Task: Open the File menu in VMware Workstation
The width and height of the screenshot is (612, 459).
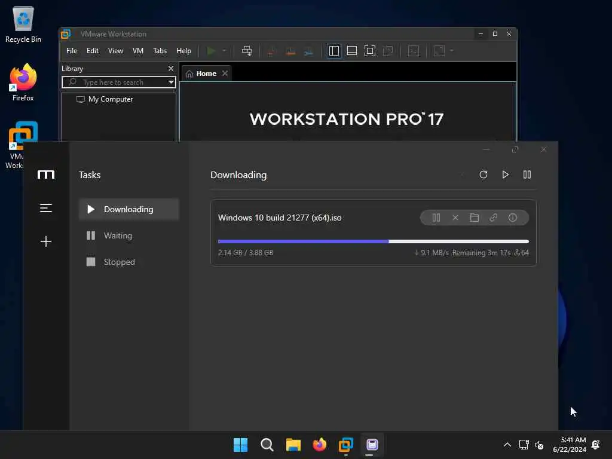Action: 72,51
